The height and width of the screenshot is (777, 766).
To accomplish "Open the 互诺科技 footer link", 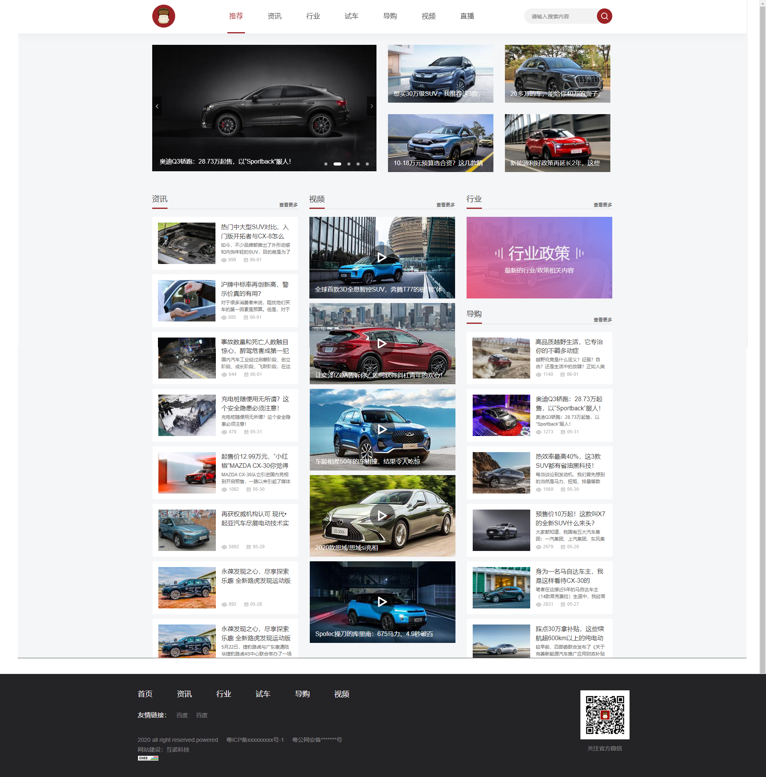I will tap(178, 750).
